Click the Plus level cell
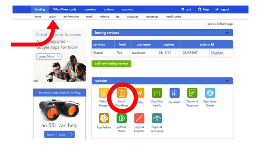The height and width of the screenshot is (145, 261). pos(122,53)
